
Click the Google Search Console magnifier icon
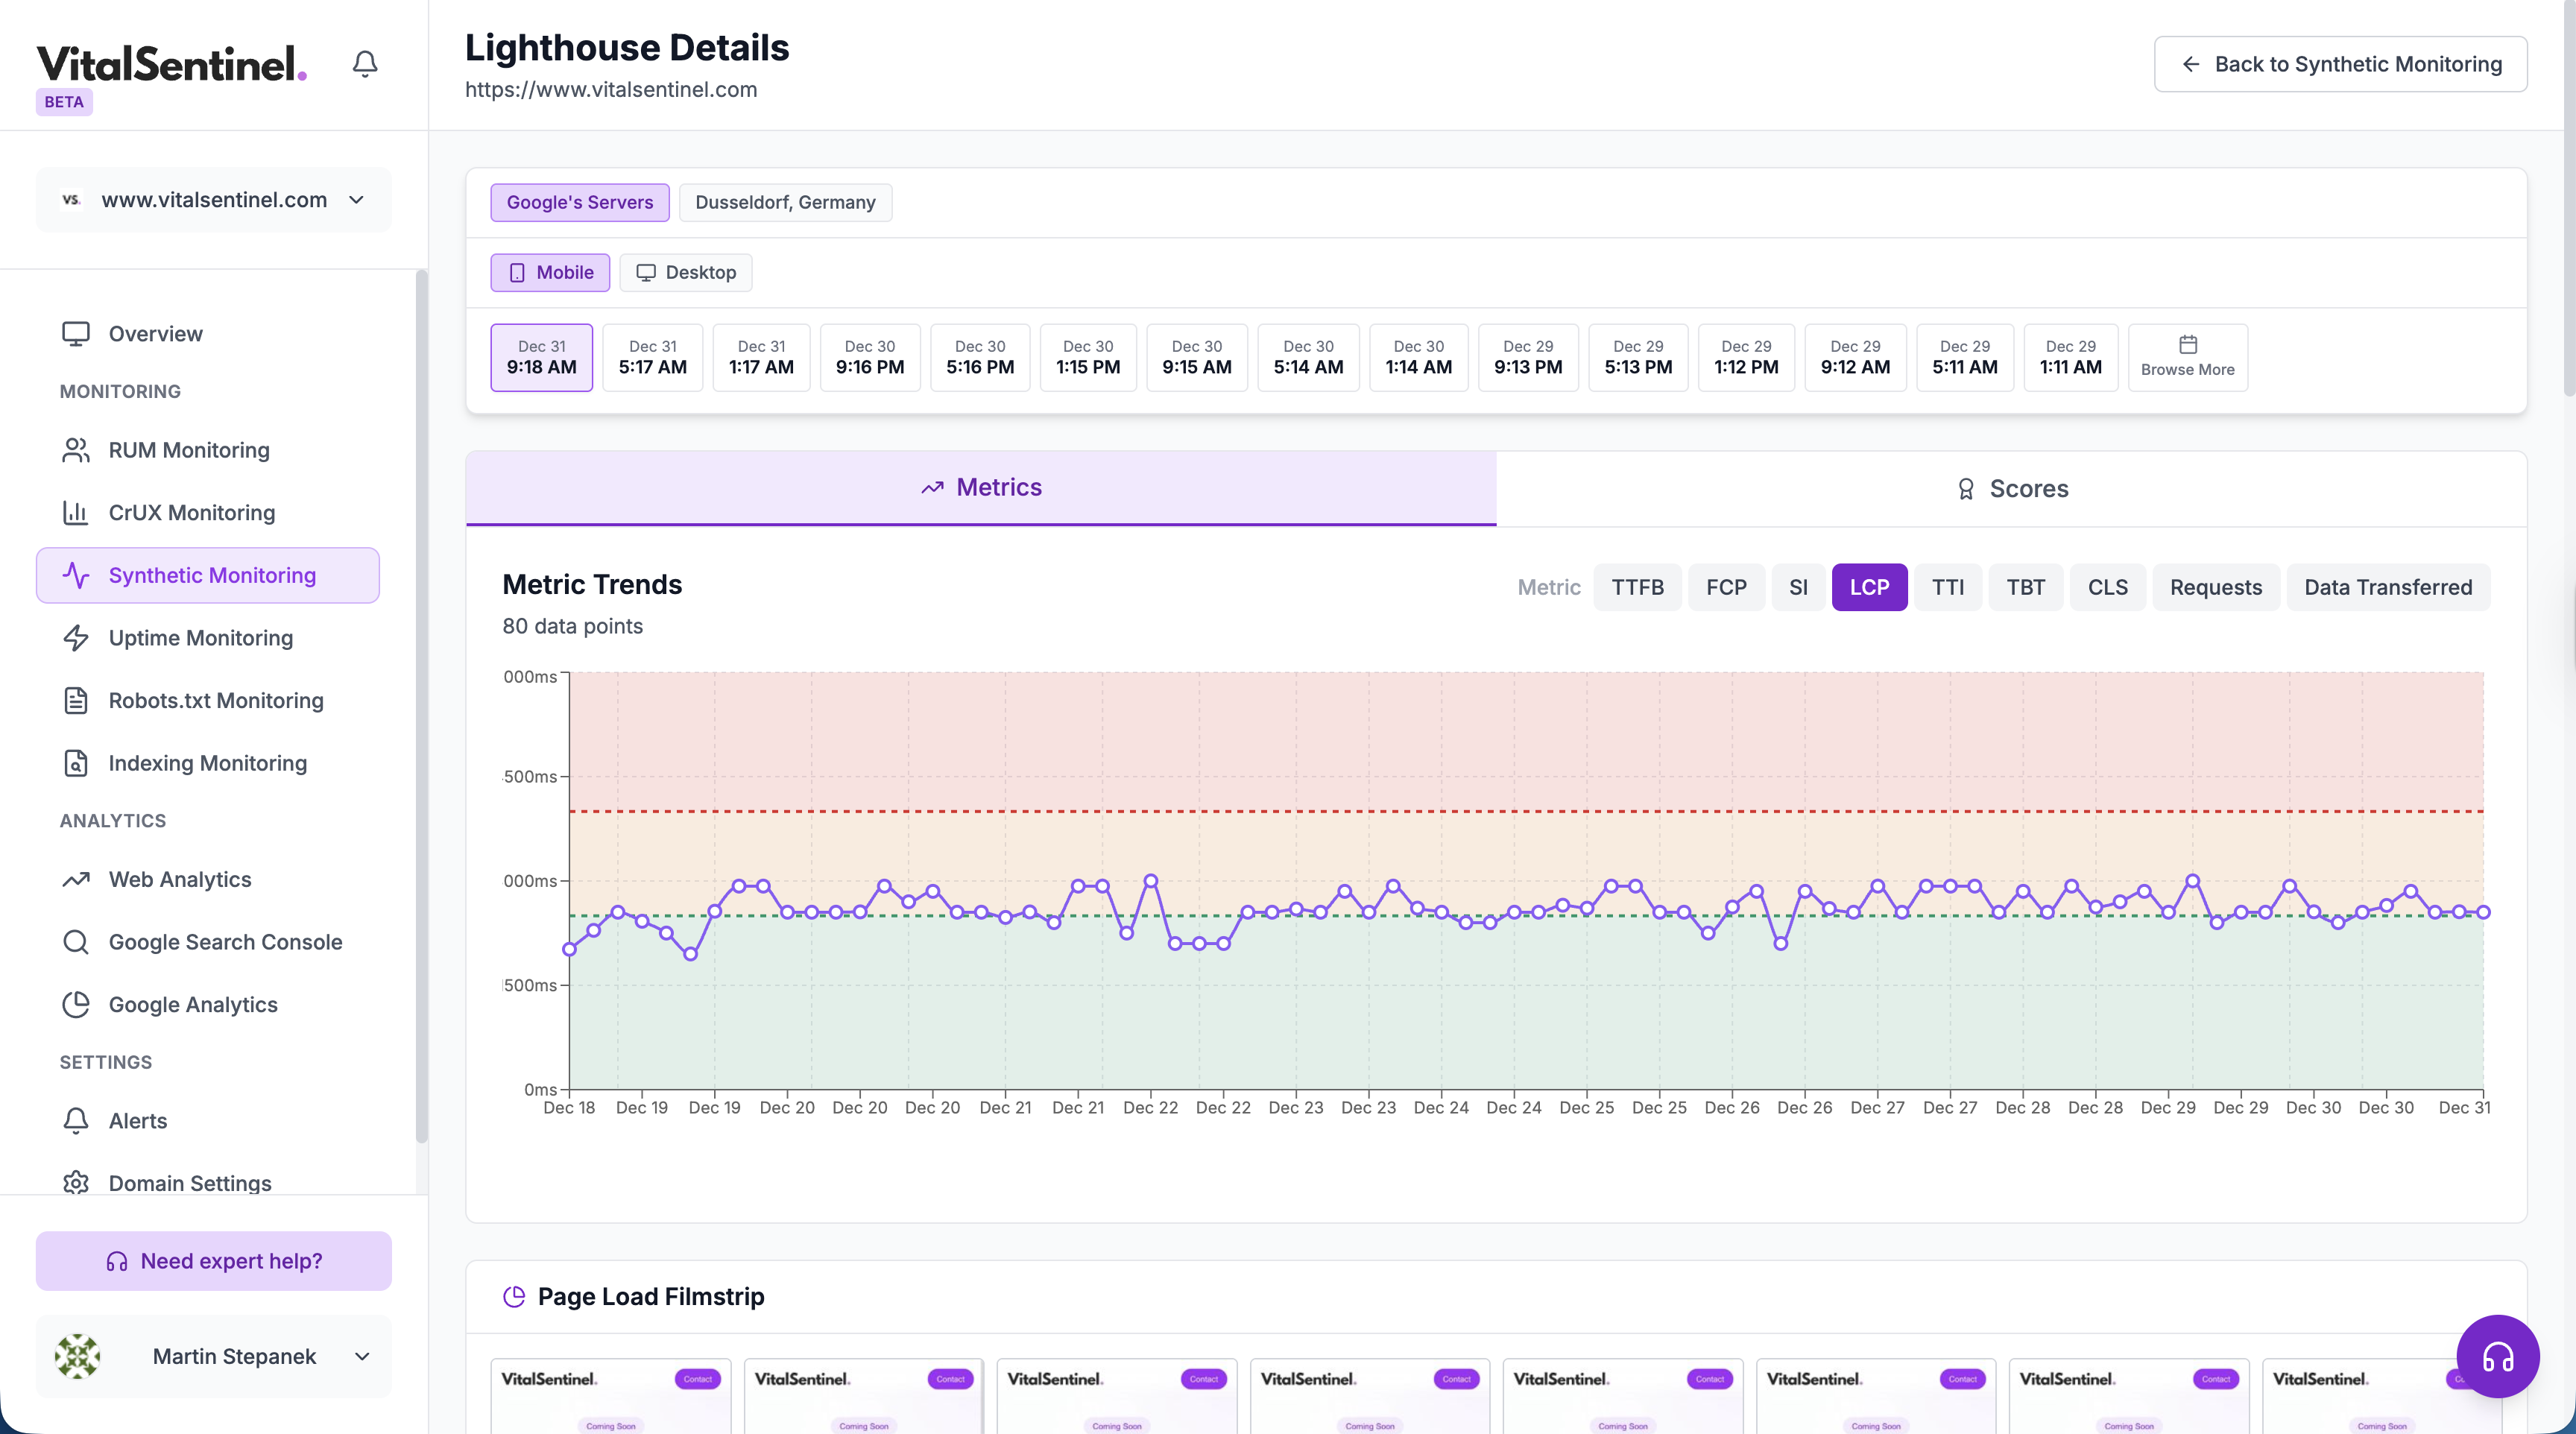(76, 942)
